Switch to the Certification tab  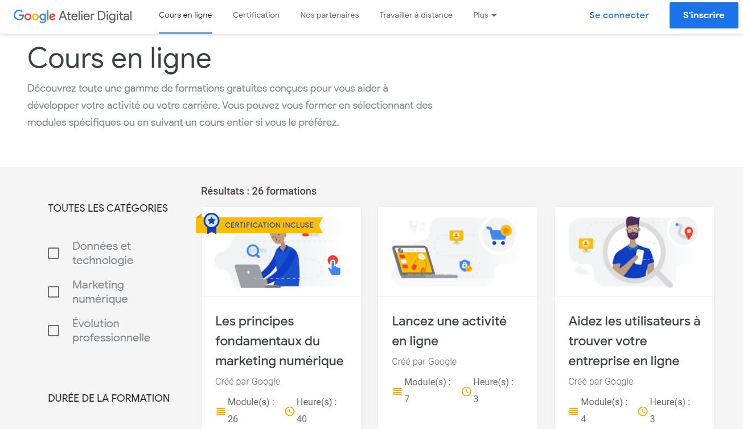click(256, 15)
